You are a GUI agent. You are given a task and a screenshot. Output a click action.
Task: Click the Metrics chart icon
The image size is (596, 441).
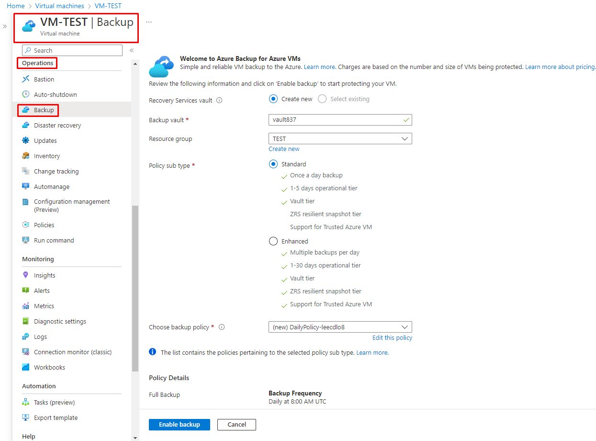pos(26,306)
